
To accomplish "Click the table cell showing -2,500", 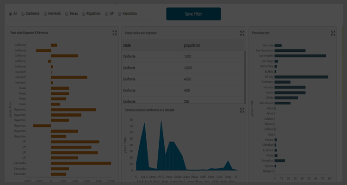I will 188,68.
